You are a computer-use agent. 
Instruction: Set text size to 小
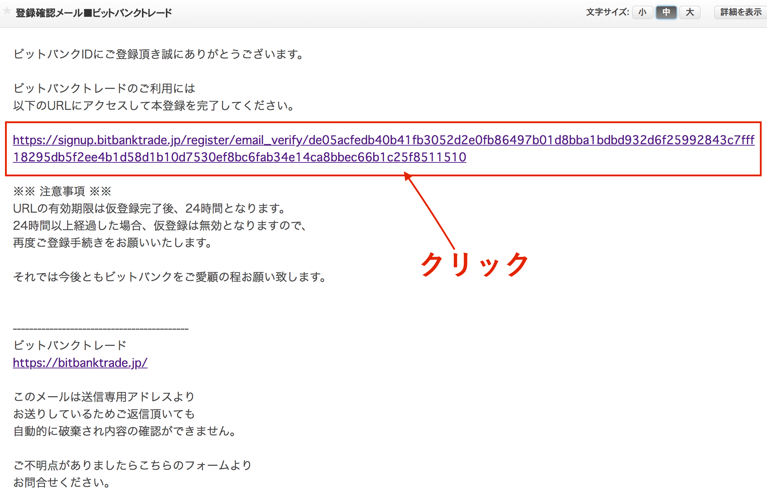pyautogui.click(x=642, y=12)
